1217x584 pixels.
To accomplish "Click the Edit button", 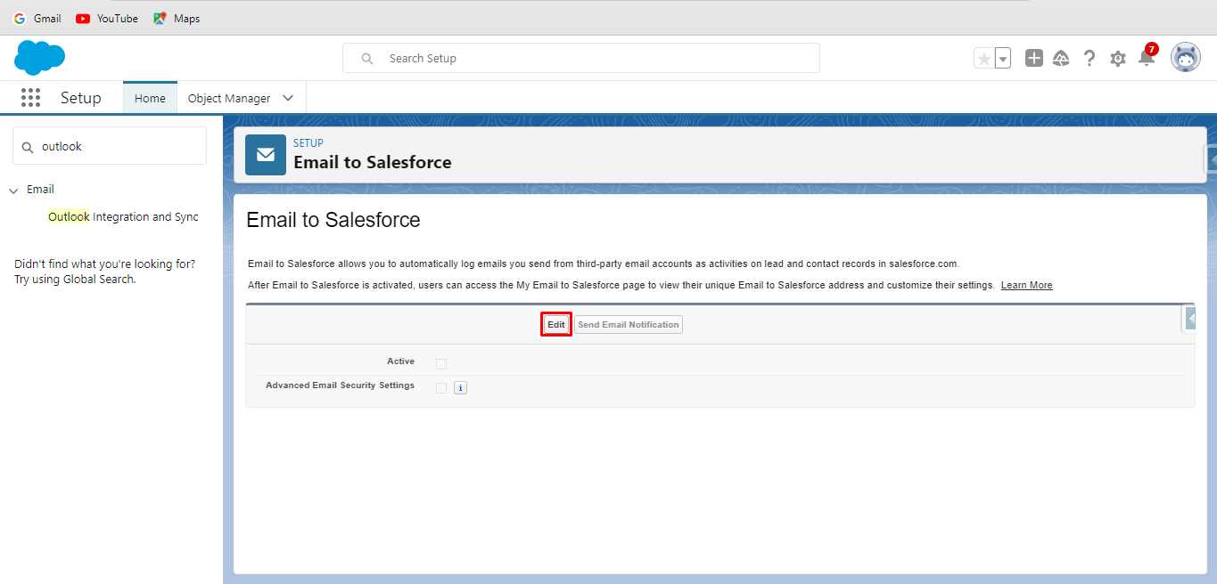I will tap(556, 325).
